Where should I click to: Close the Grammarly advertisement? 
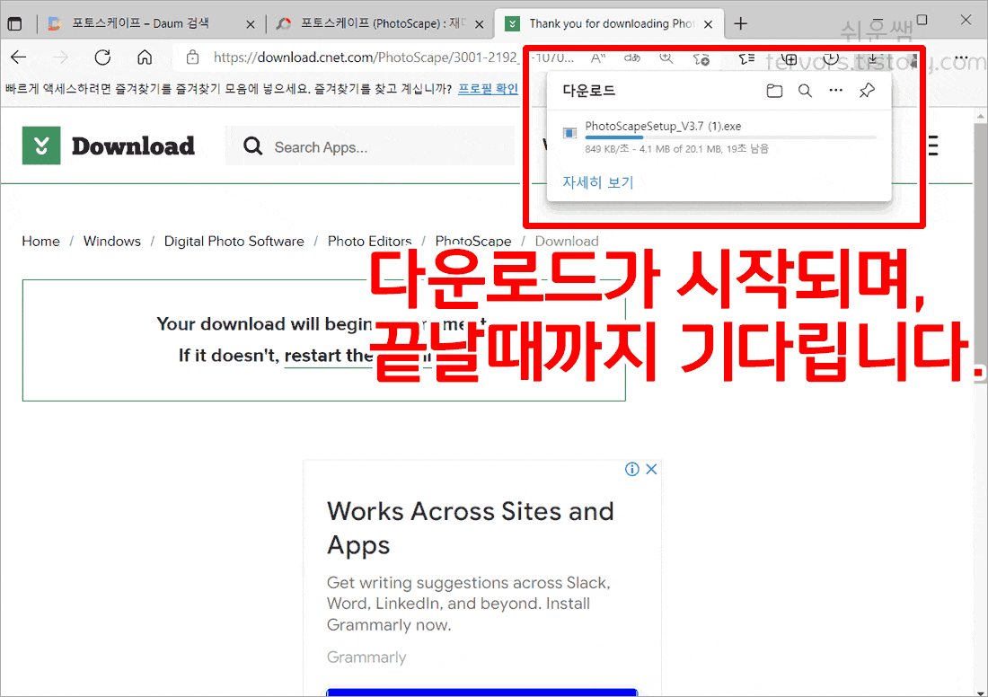pyautogui.click(x=651, y=469)
